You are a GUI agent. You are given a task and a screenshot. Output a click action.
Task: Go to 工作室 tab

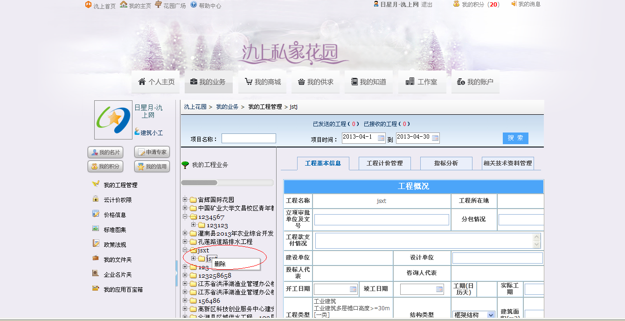point(422,82)
